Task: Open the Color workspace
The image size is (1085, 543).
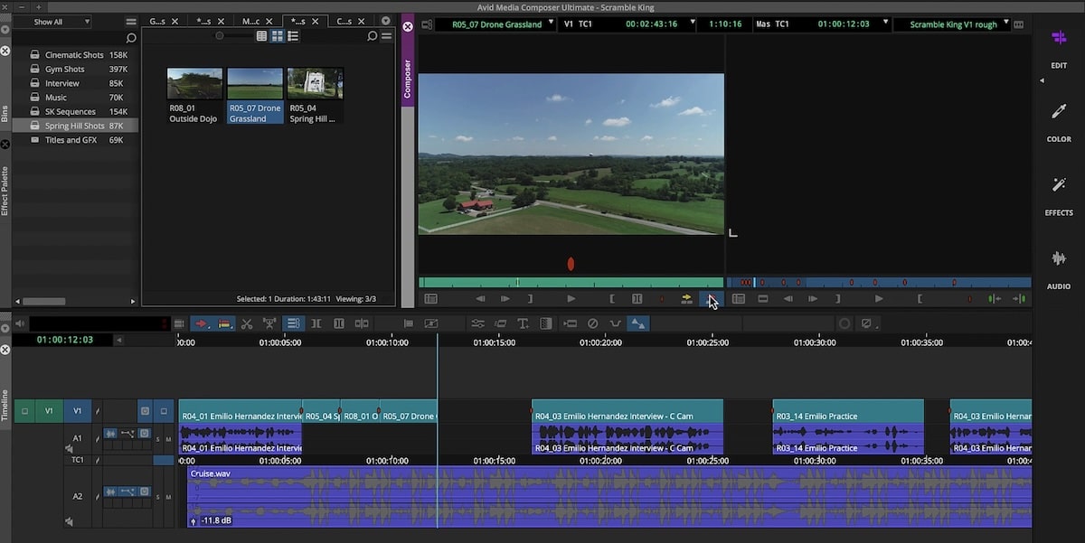Action: tap(1059, 121)
